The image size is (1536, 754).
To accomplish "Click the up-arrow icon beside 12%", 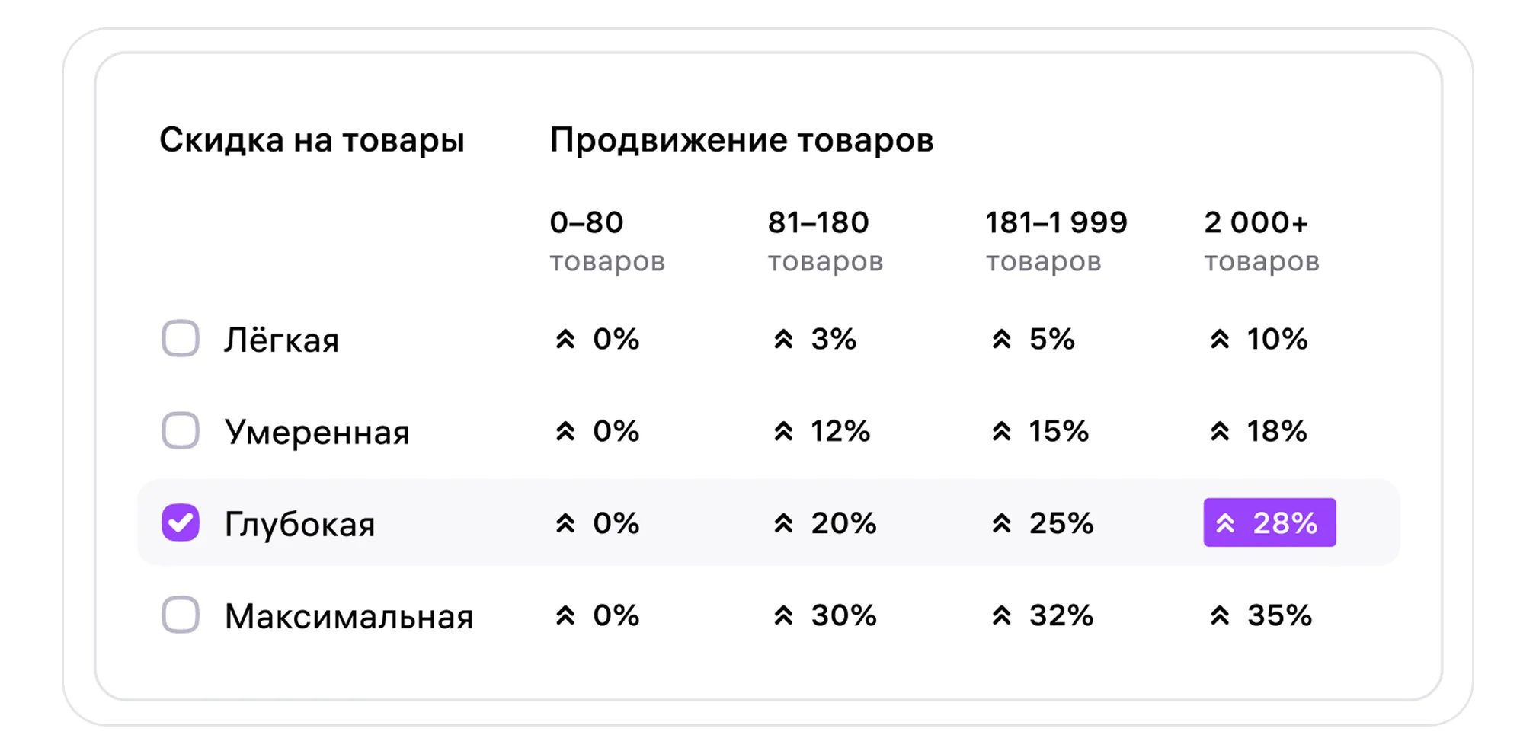I will click(x=783, y=432).
